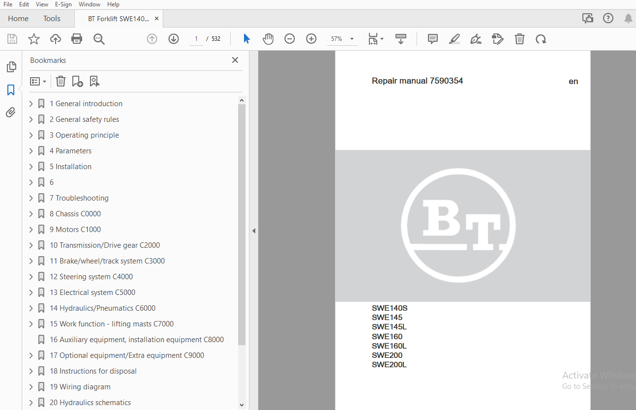Click the Edit PDF stamp icon
636x410 pixels.
click(x=498, y=39)
